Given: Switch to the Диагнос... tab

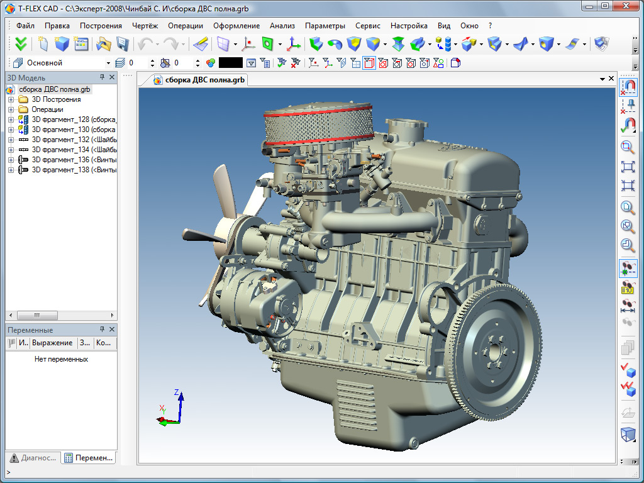Looking at the screenshot, I should (x=33, y=458).
